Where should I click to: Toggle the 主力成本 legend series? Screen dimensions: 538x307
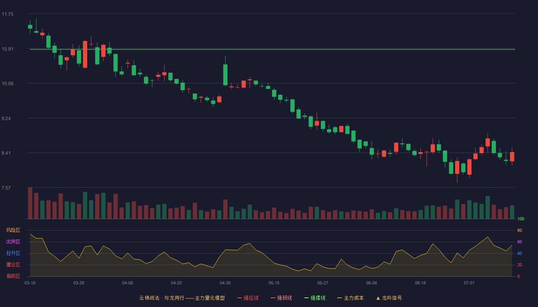tap(350, 298)
